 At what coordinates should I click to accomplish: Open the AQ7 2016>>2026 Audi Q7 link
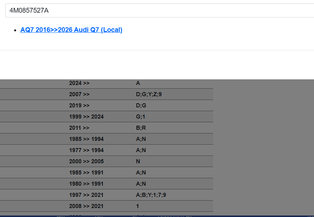(71, 30)
